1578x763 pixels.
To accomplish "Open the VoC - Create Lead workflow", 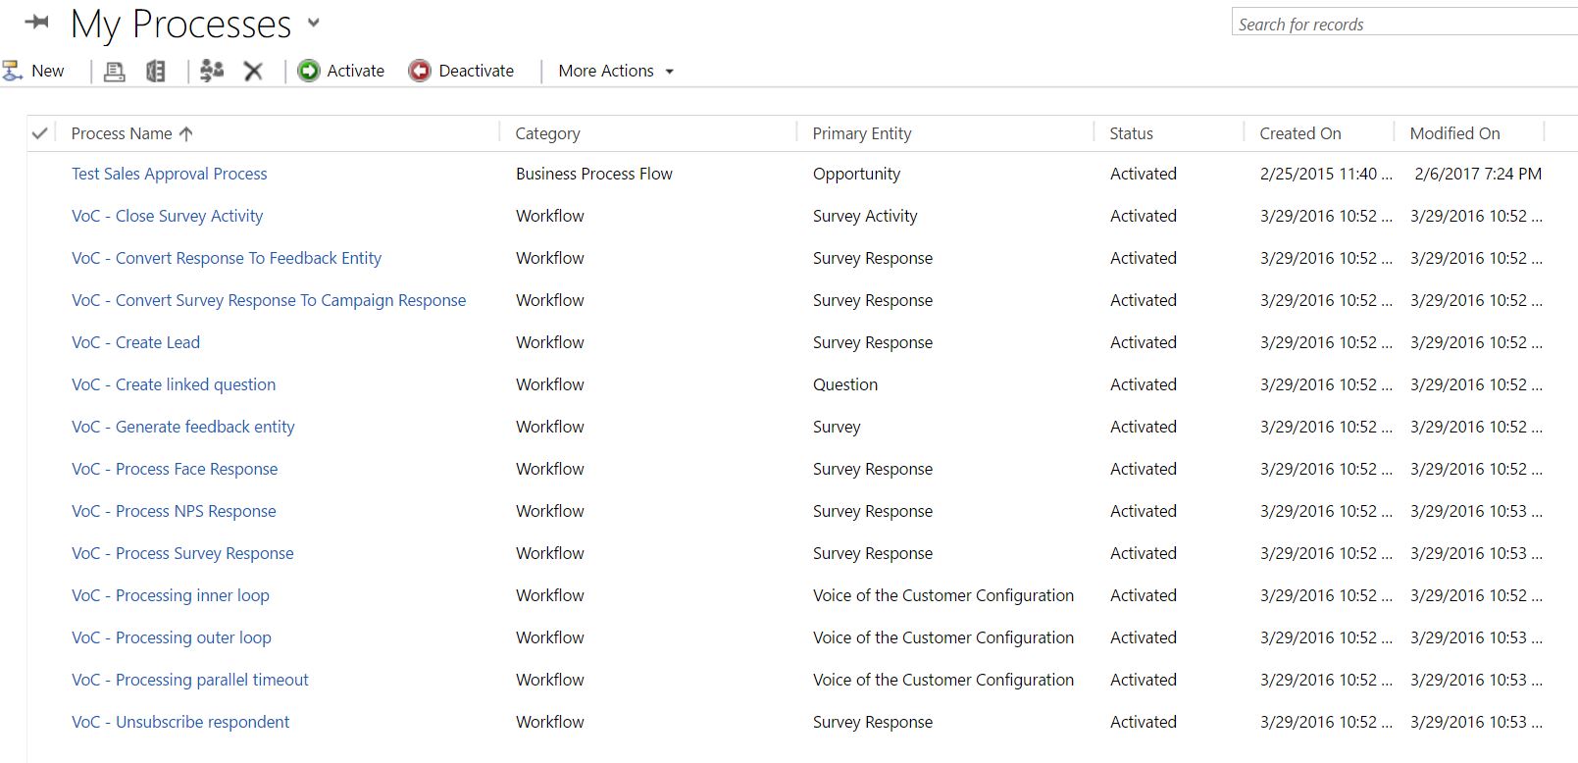I will point(135,342).
